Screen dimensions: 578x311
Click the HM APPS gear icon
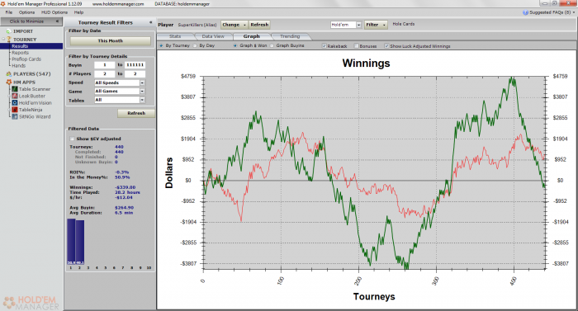point(9,82)
